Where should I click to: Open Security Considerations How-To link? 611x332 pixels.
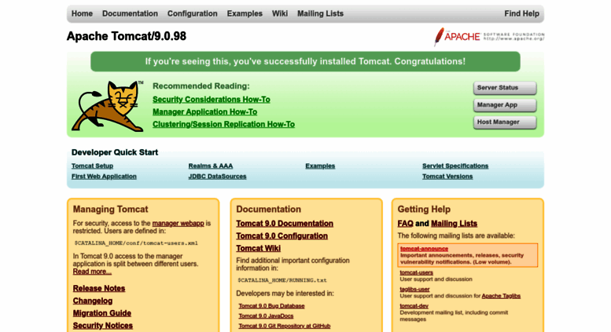[211, 100]
